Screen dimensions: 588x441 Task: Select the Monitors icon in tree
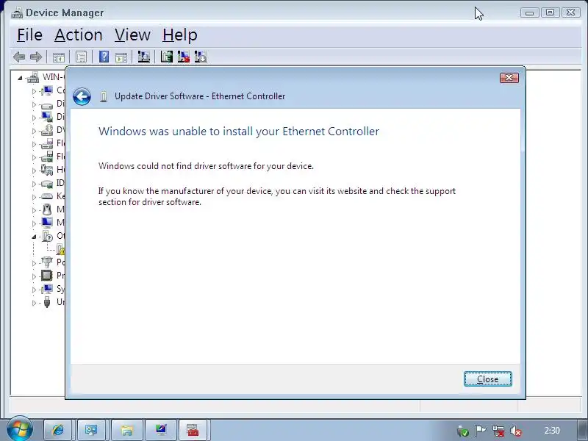[x=47, y=223]
